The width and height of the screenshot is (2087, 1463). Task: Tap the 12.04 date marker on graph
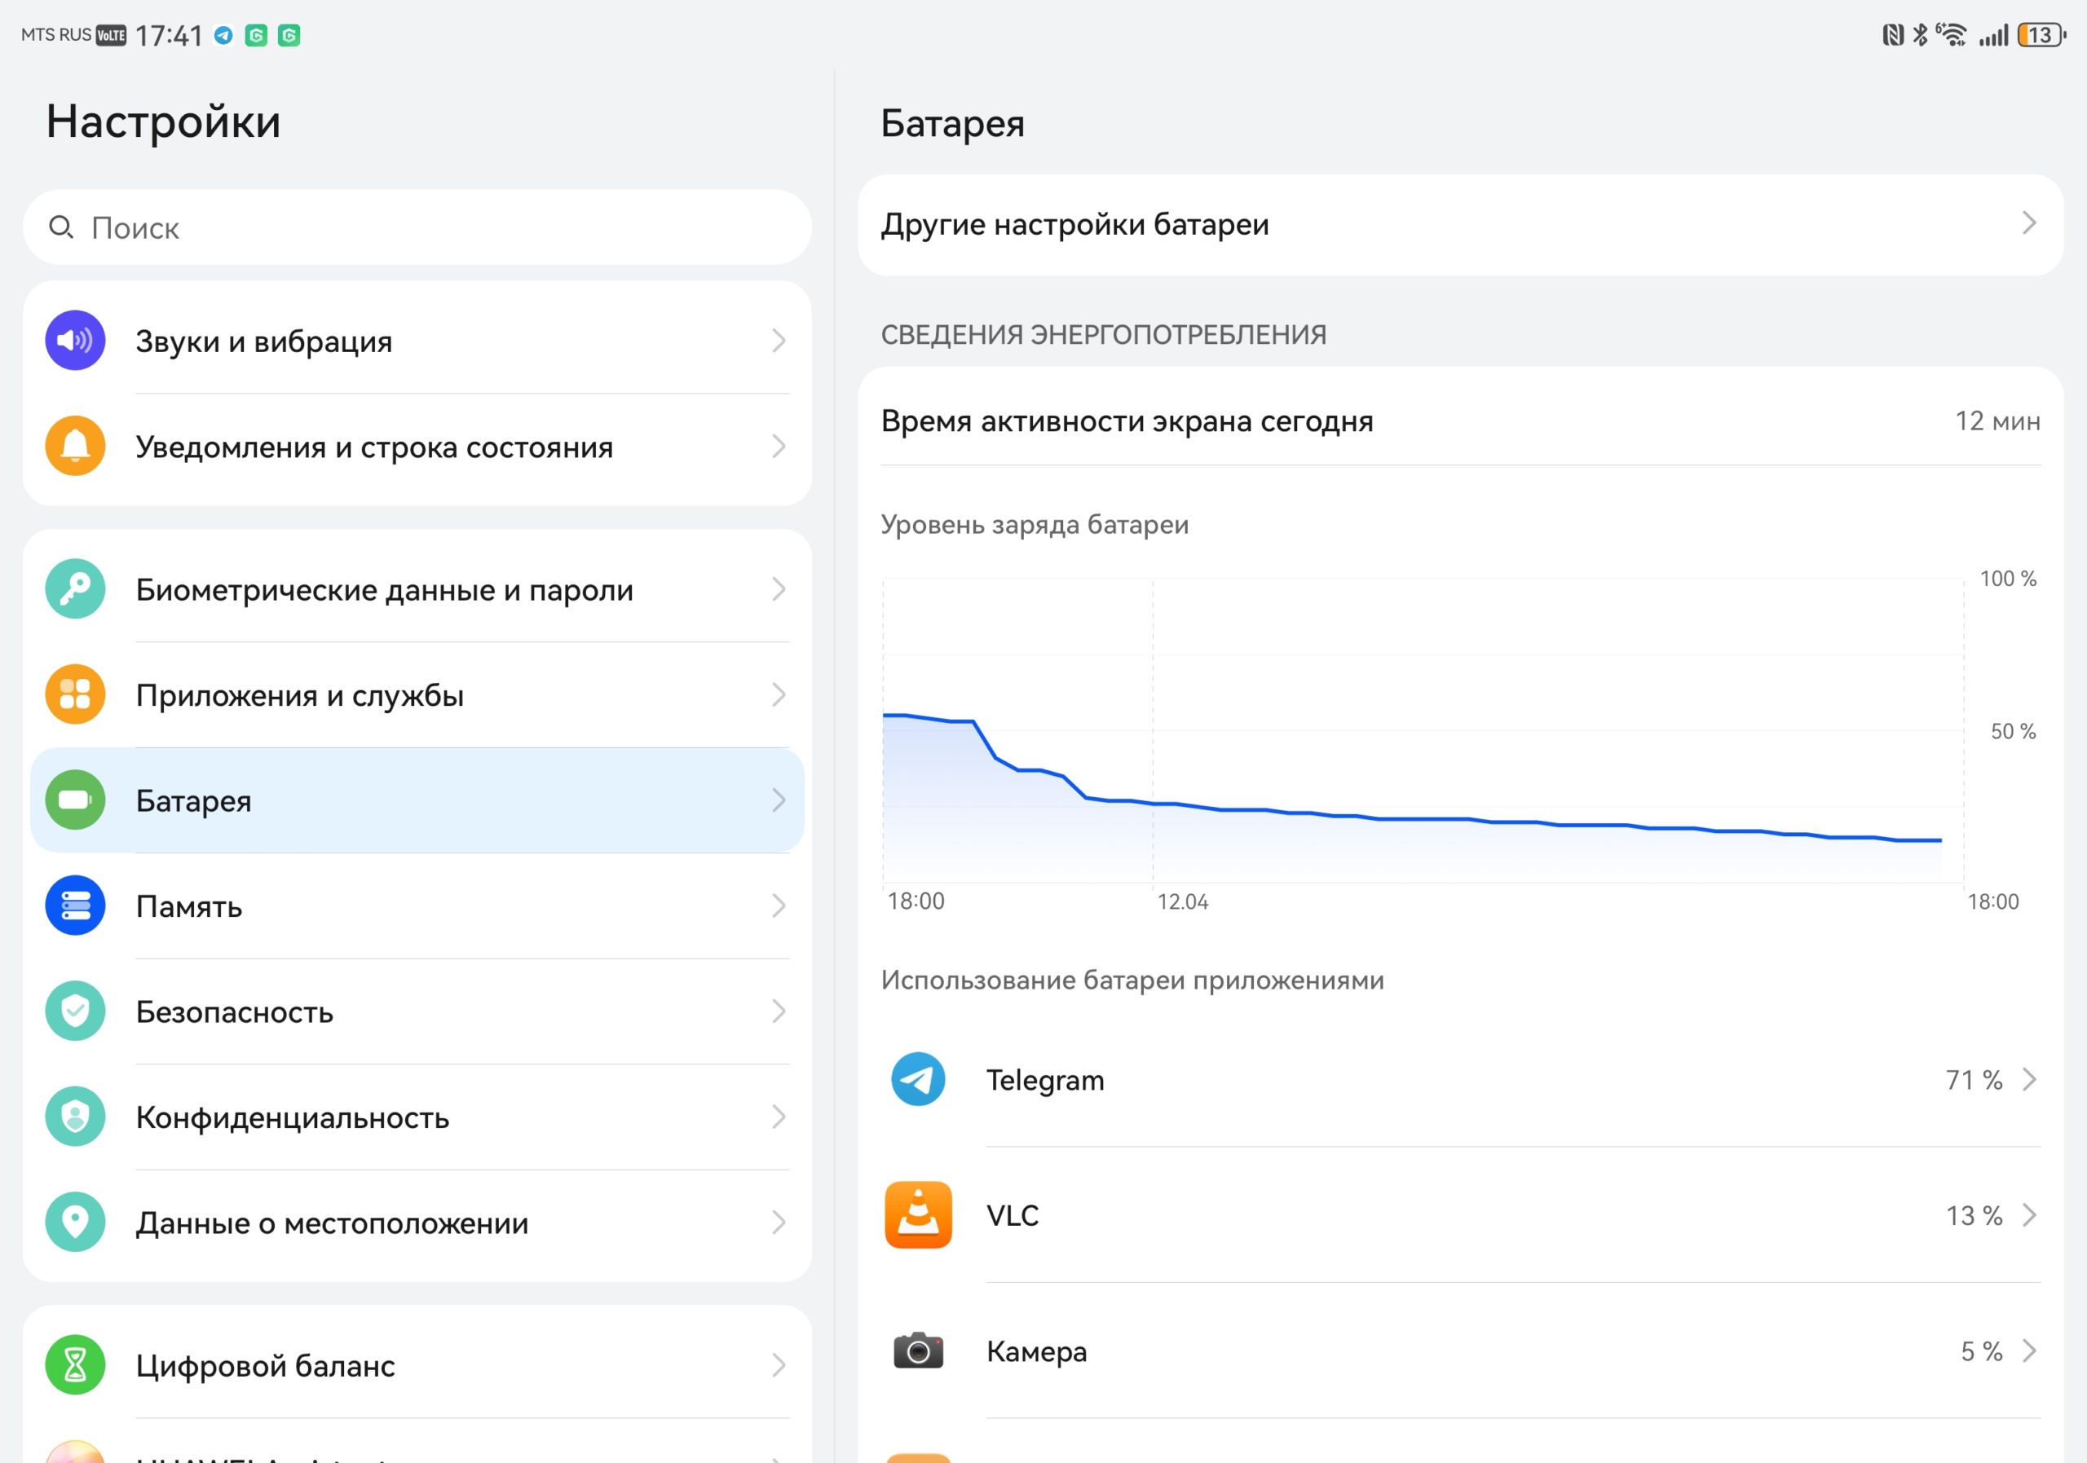(1183, 901)
